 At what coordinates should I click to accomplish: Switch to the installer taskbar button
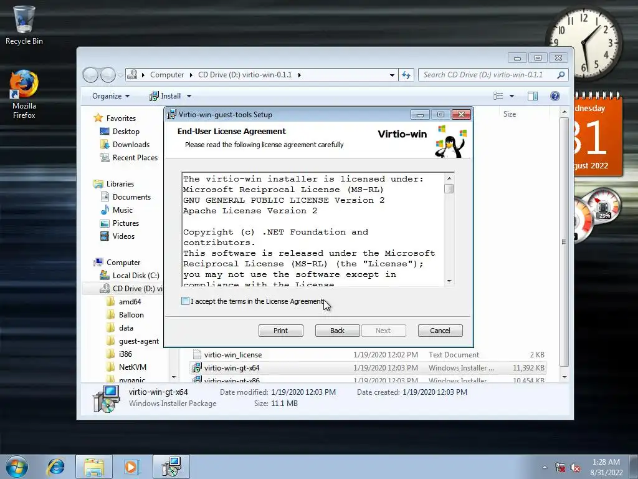coord(171,467)
